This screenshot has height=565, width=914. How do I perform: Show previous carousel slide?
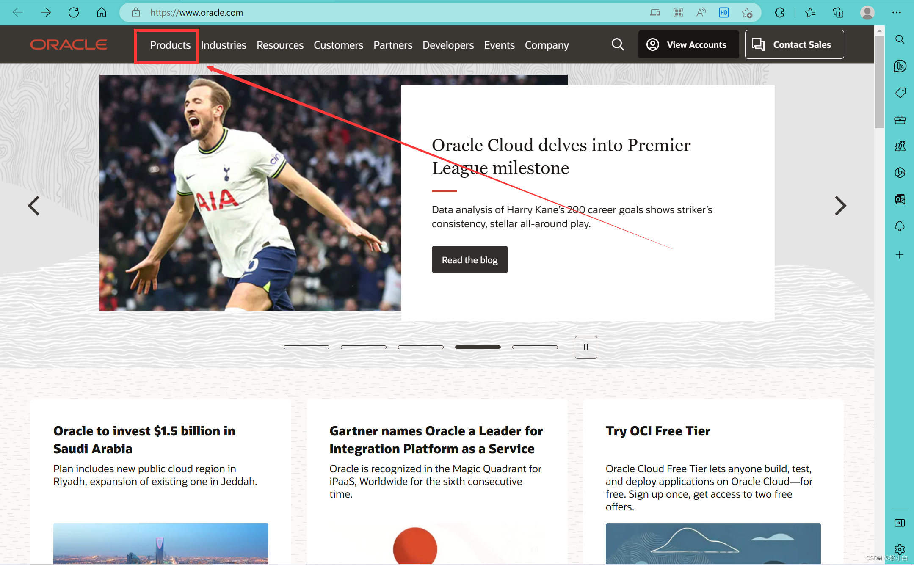point(33,206)
